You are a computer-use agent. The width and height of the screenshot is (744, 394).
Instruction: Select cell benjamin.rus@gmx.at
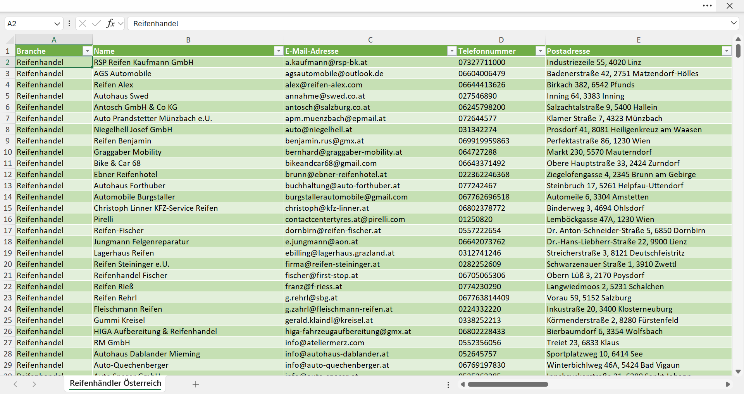(370, 141)
